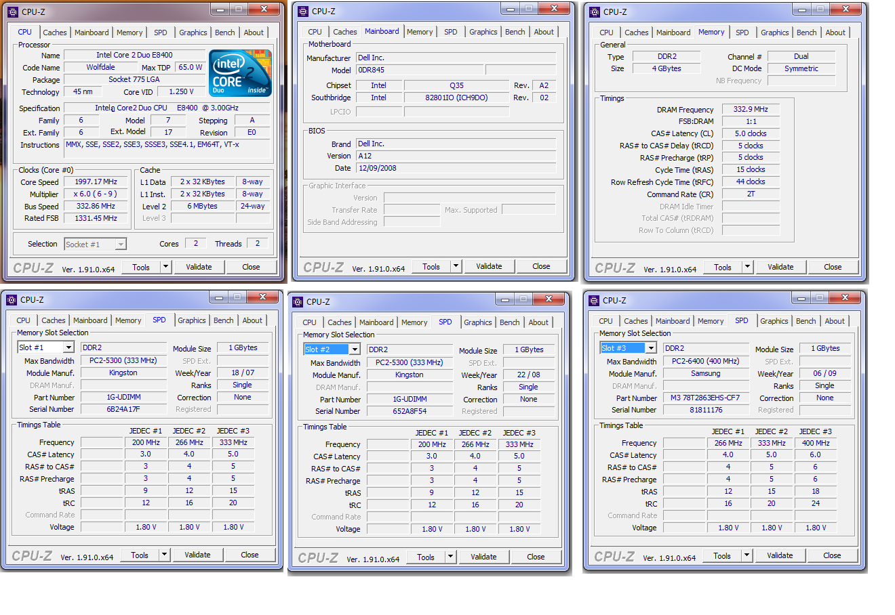Click the motherboard model '0DR845' field
This screenshot has width=895, height=615.
point(420,70)
